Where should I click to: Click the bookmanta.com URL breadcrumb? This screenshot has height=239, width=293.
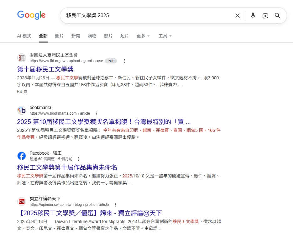point(60,113)
